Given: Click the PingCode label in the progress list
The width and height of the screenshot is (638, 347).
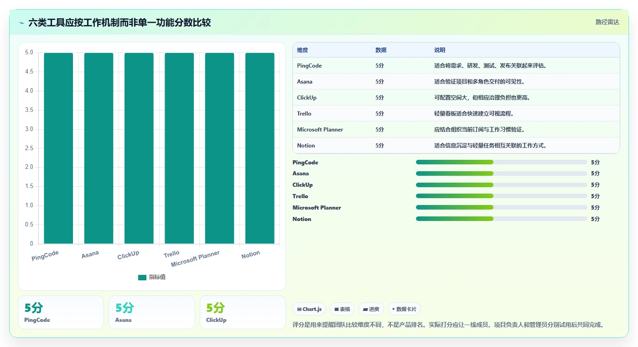Looking at the screenshot, I should 306,163.
